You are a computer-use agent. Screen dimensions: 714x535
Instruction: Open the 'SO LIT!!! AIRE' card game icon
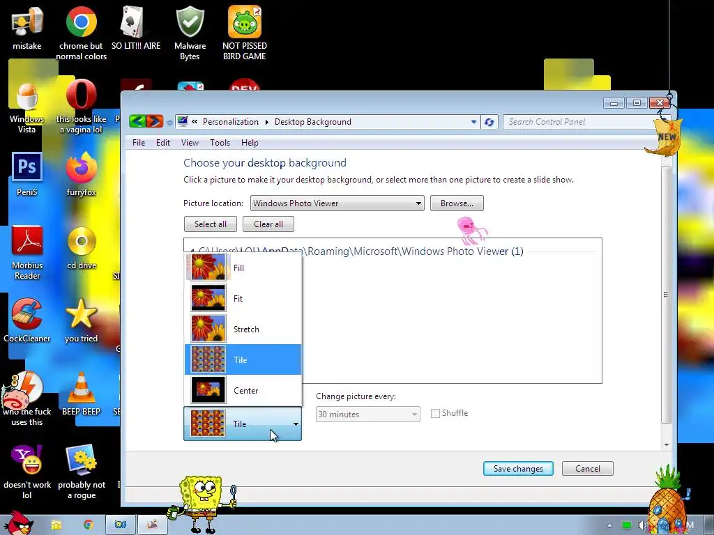136,28
